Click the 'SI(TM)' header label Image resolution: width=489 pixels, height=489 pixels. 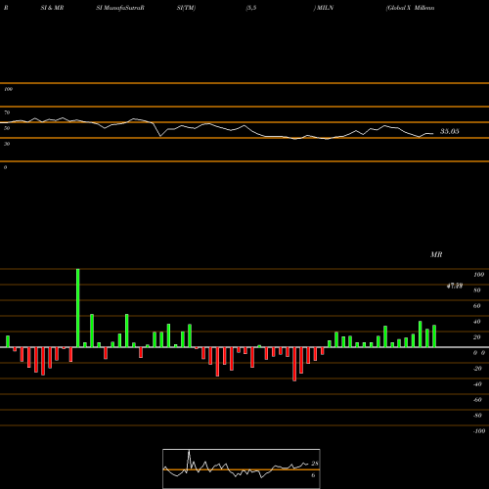coord(186,8)
